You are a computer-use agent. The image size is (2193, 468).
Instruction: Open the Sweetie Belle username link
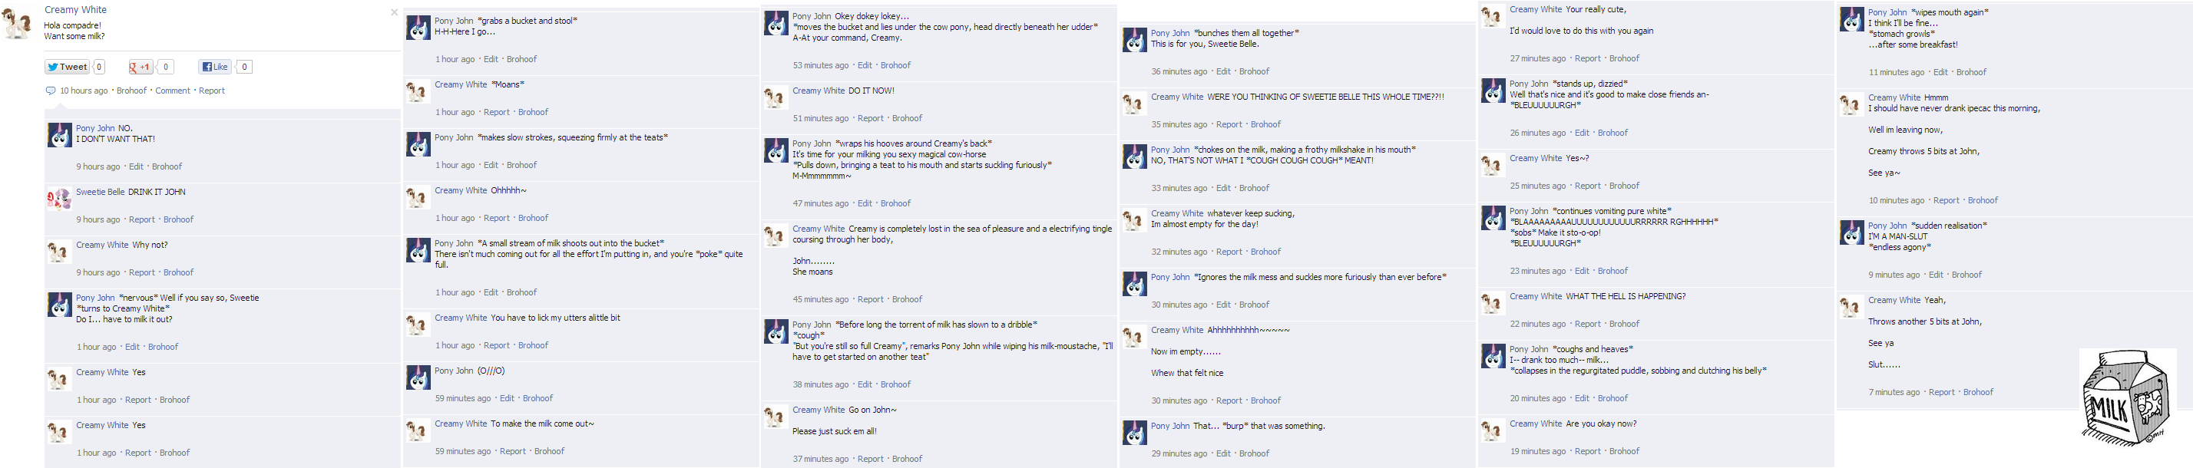click(x=101, y=193)
